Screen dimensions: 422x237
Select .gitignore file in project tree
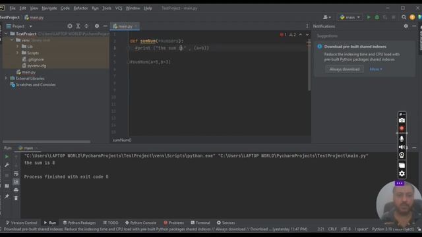click(33, 59)
